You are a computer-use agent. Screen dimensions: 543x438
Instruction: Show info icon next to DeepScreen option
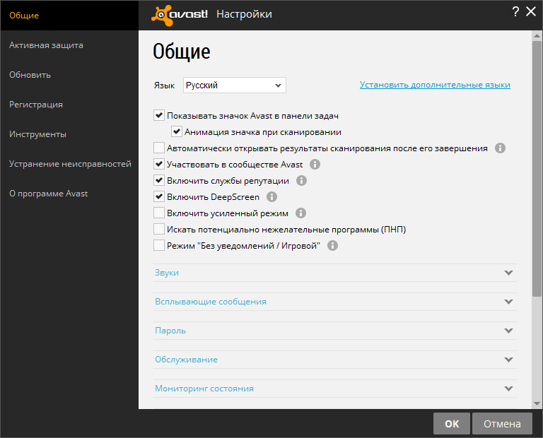(271, 197)
